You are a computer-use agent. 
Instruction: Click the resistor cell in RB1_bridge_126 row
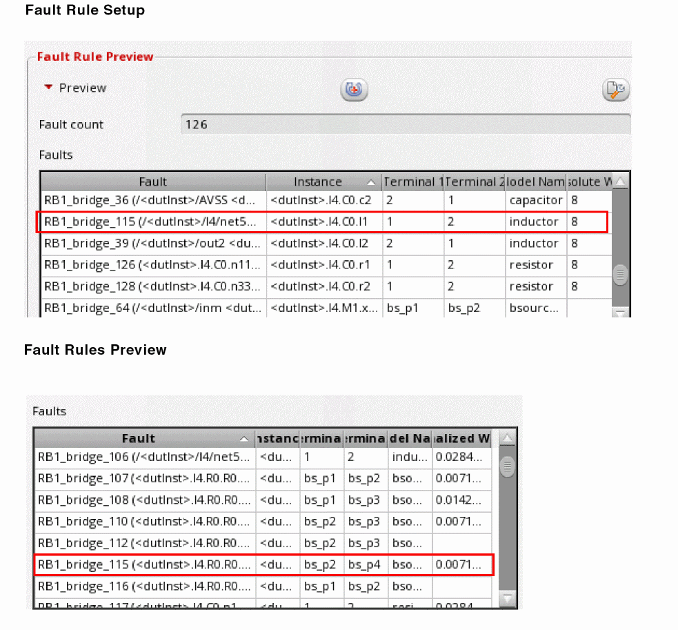[536, 265]
